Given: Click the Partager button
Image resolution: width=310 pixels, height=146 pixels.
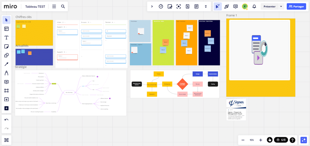Looking at the screenshot, I should [x=296, y=7].
